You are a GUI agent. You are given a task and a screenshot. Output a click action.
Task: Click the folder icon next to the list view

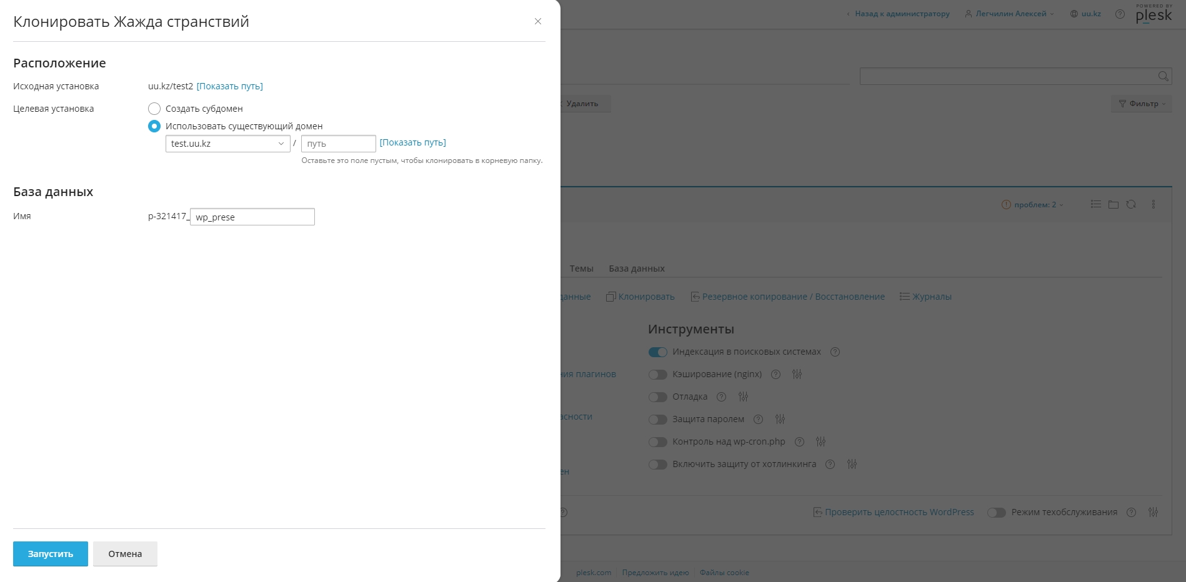(1114, 204)
